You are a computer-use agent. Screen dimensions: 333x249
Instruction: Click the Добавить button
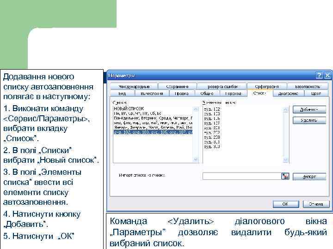pyautogui.click(x=309, y=109)
